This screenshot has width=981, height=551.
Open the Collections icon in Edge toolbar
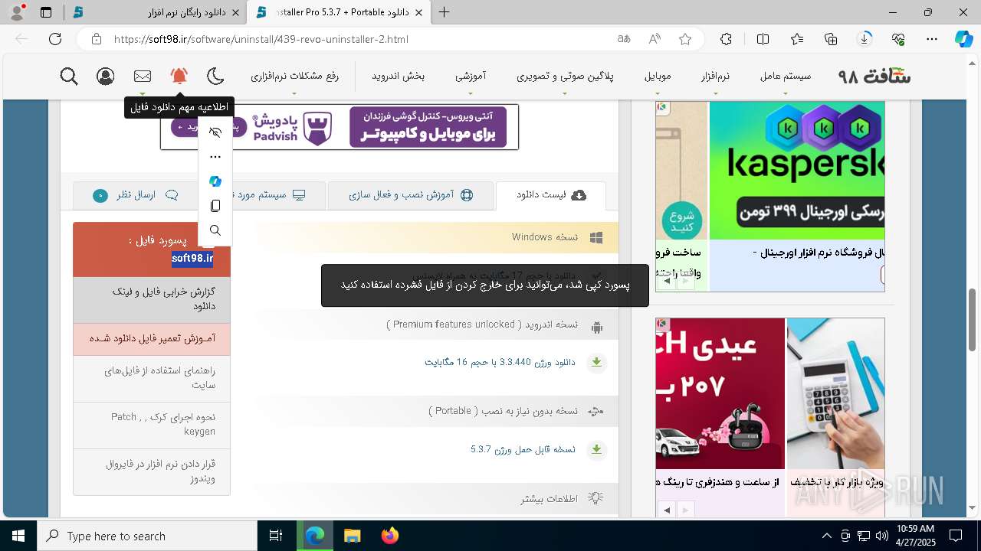[832, 39]
